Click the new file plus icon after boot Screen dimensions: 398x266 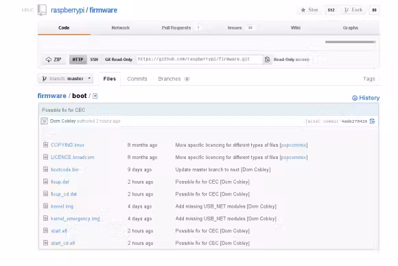95,96
